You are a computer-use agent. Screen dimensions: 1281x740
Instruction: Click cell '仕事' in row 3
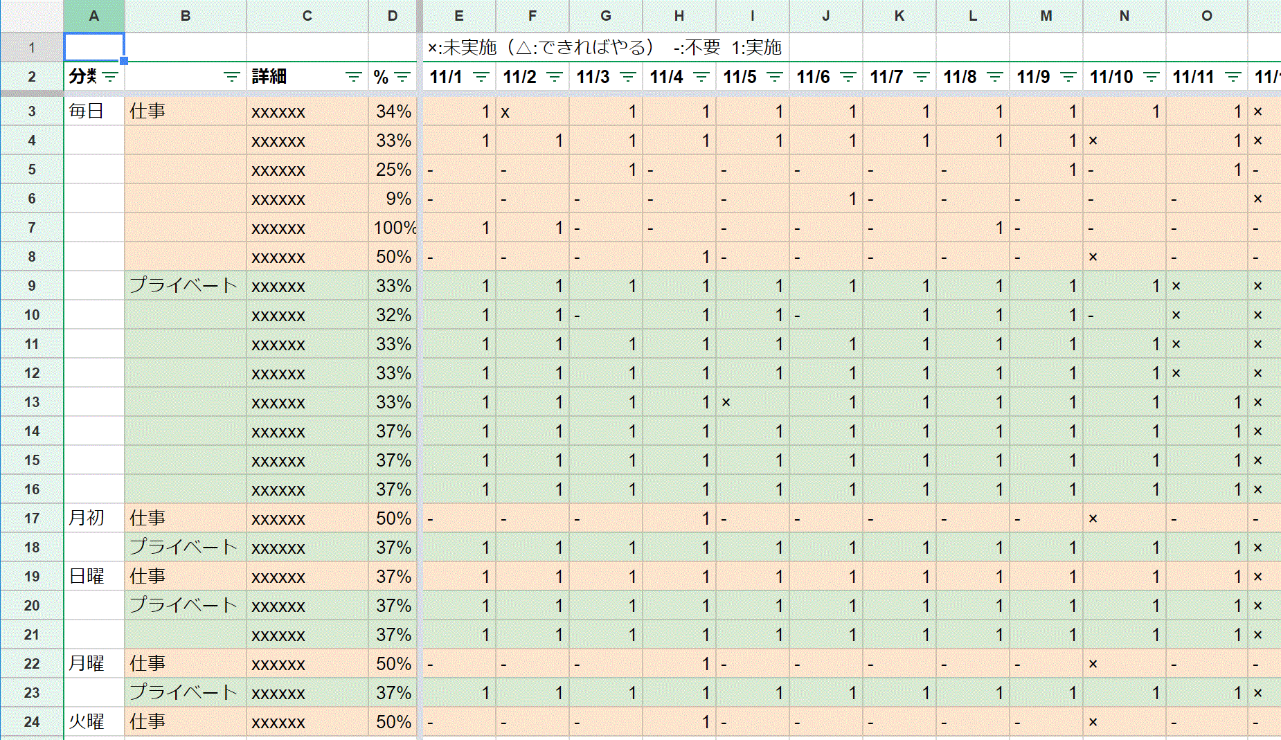186,111
